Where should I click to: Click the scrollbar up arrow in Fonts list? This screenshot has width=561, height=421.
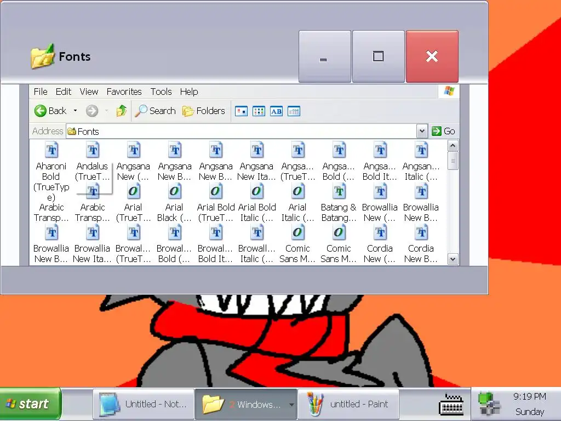coord(453,146)
